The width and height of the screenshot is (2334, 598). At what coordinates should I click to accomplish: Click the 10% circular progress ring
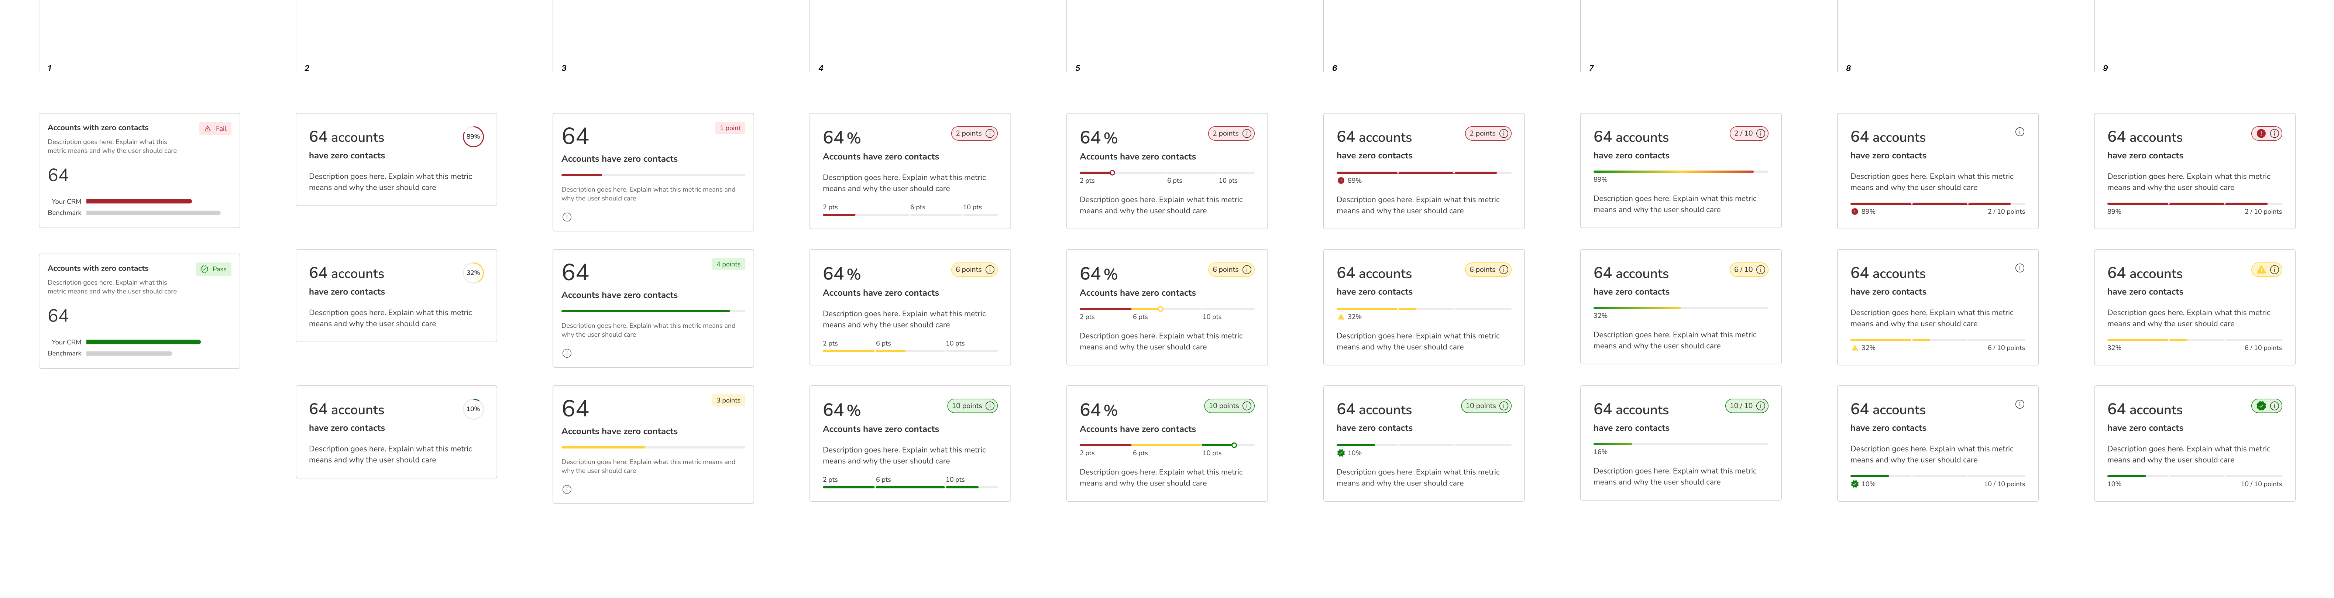473,409
